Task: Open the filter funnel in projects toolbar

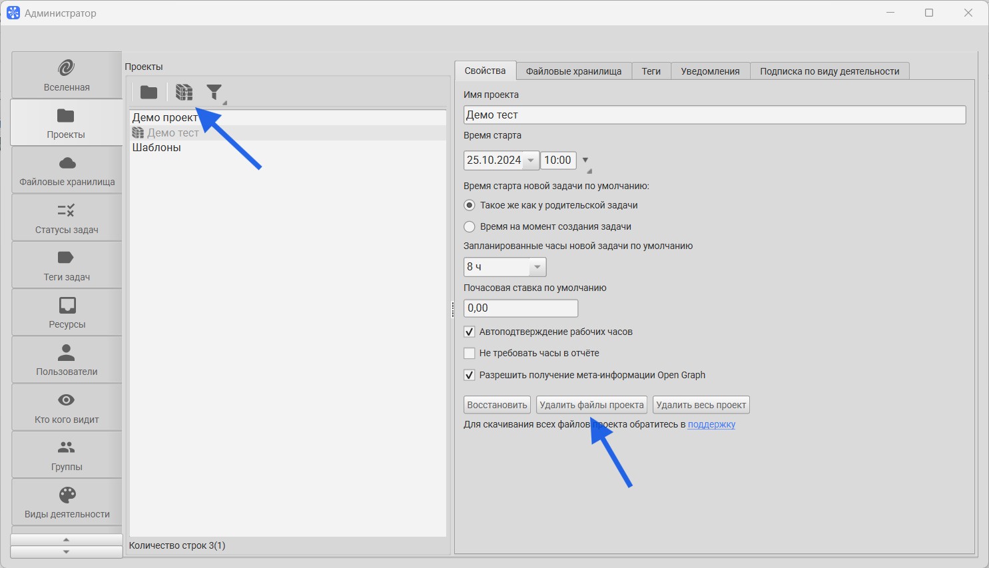Action: 214,93
